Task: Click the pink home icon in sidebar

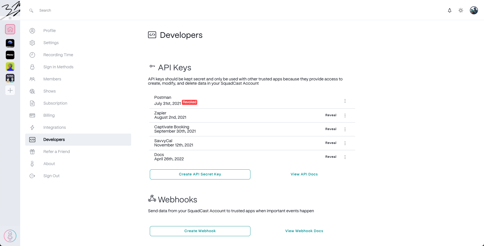Action: tap(10, 29)
